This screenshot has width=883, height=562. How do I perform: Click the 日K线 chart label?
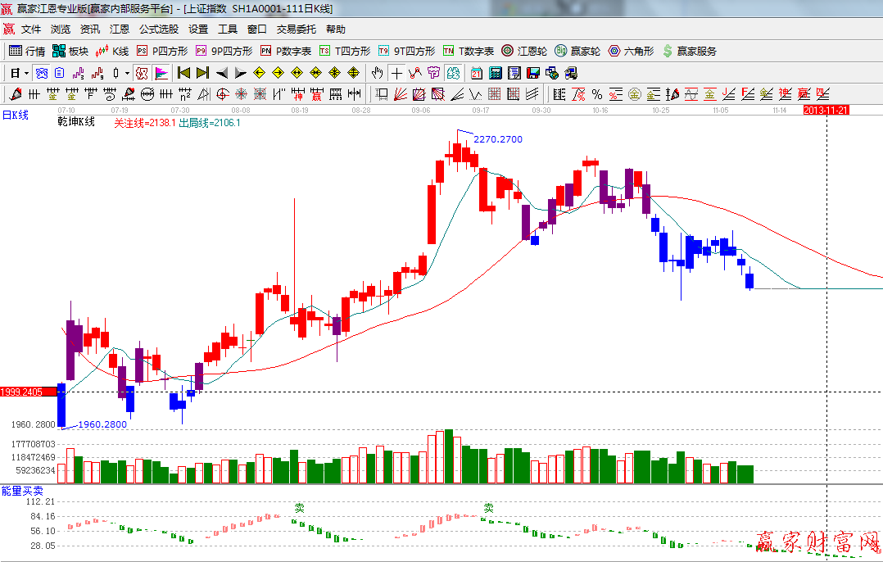point(15,115)
